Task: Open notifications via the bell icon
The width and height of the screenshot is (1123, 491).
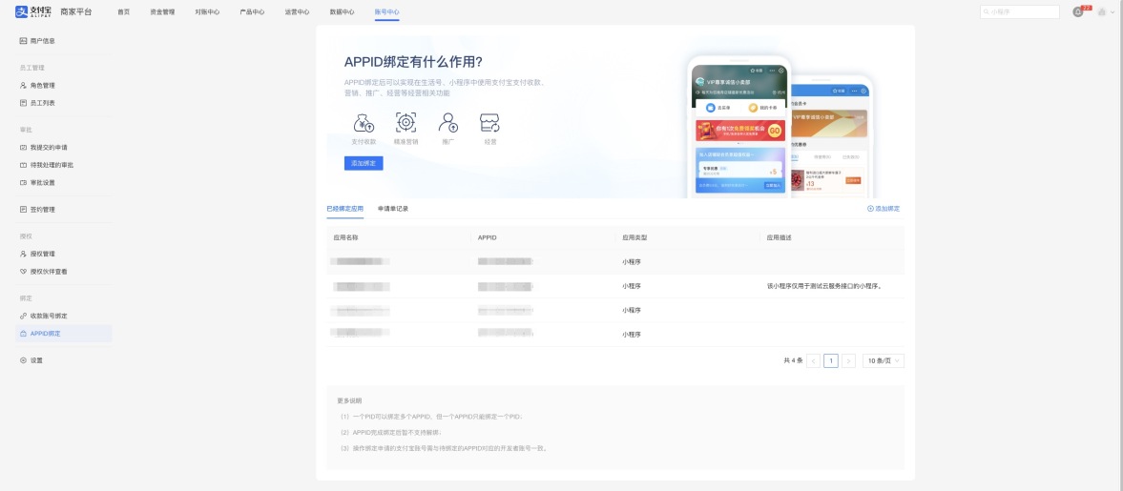Action: click(x=1078, y=12)
